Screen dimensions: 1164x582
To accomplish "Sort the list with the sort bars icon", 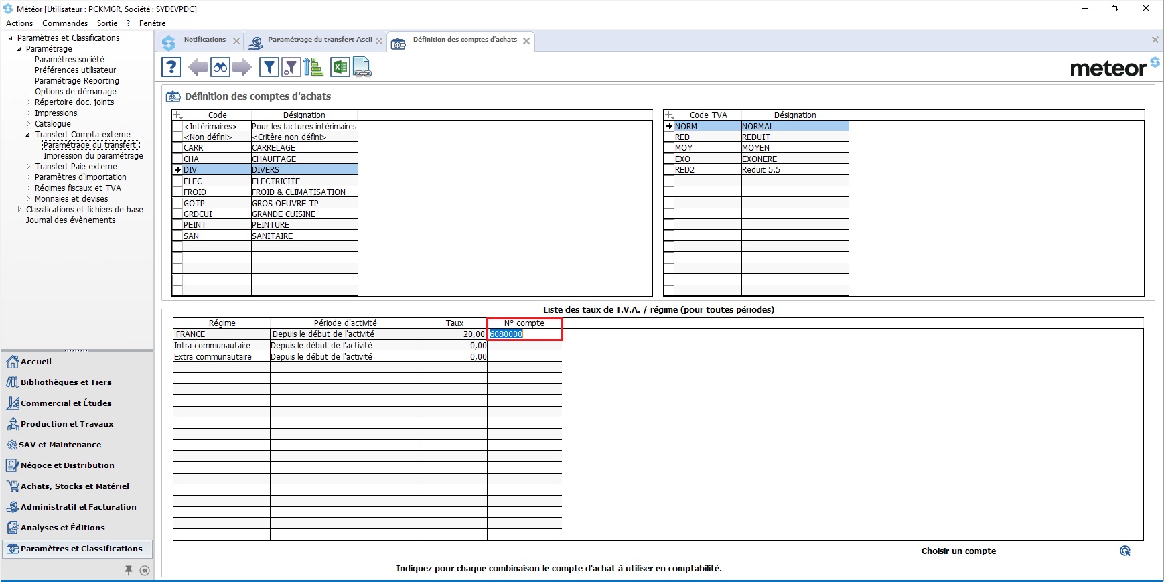I will (x=313, y=67).
